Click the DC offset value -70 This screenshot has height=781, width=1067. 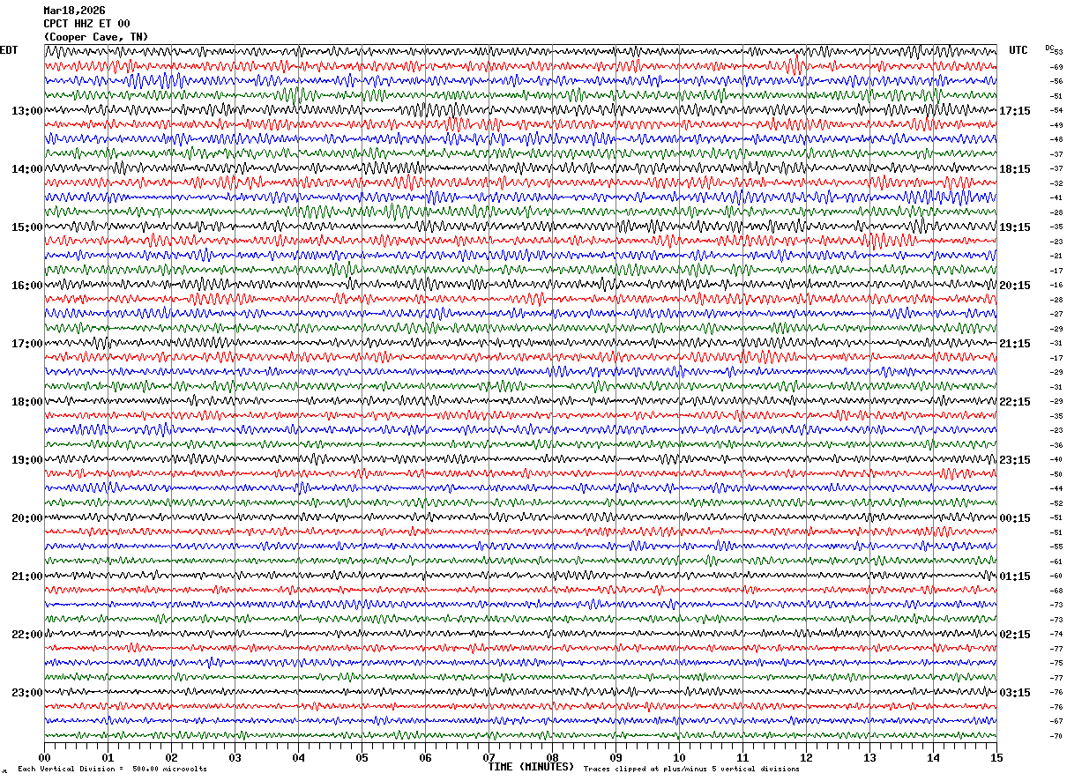click(1056, 736)
